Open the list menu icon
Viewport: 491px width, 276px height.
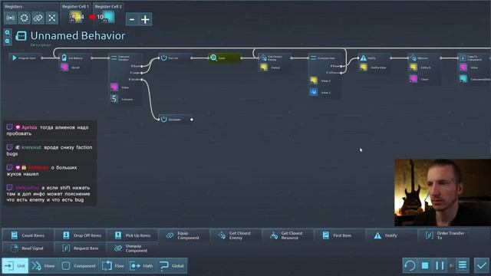pos(463,266)
